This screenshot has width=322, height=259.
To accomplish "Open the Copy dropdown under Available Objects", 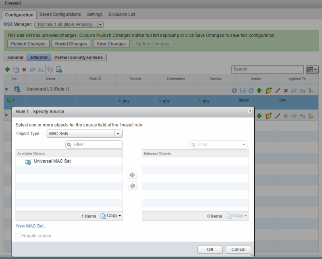I will pyautogui.click(x=111, y=216).
